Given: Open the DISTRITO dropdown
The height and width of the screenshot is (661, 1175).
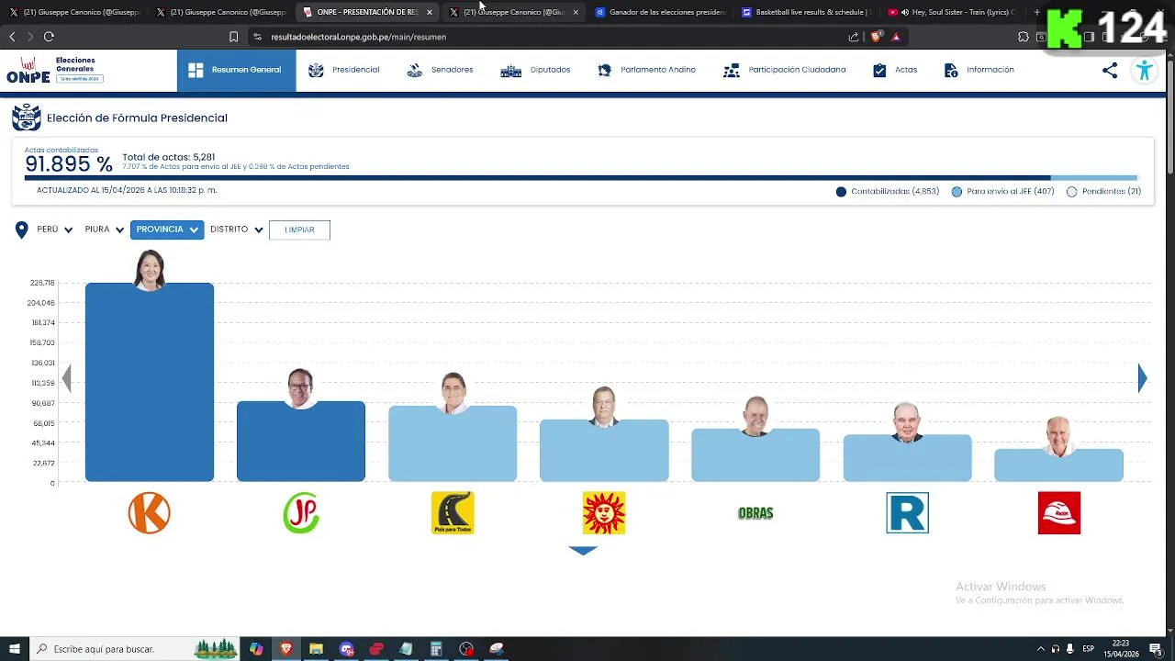Looking at the screenshot, I should 236,230.
